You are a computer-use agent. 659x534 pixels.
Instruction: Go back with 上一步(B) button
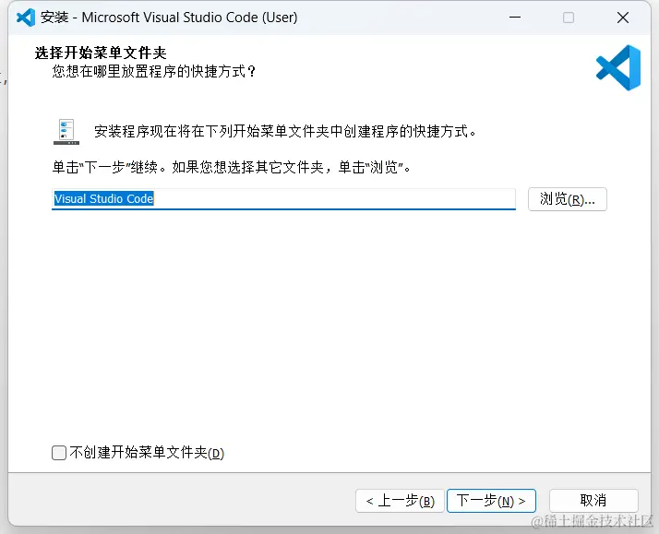tap(400, 501)
